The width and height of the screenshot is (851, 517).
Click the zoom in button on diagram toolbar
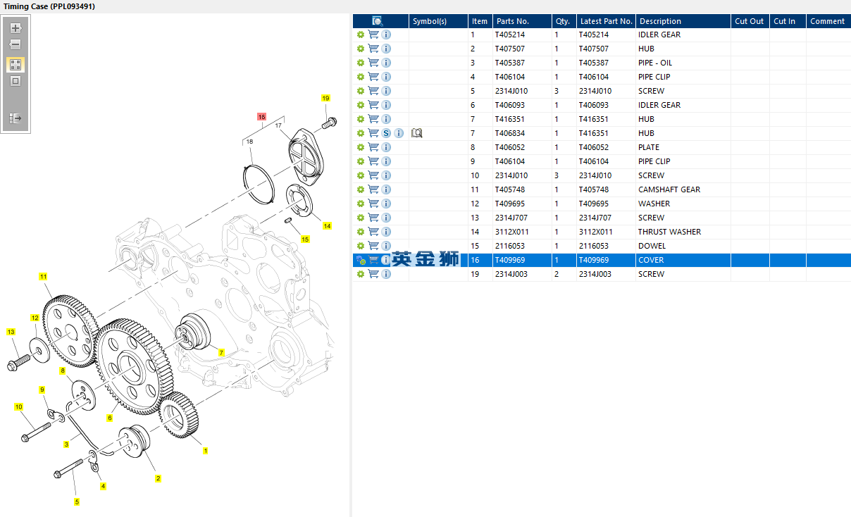(x=15, y=28)
